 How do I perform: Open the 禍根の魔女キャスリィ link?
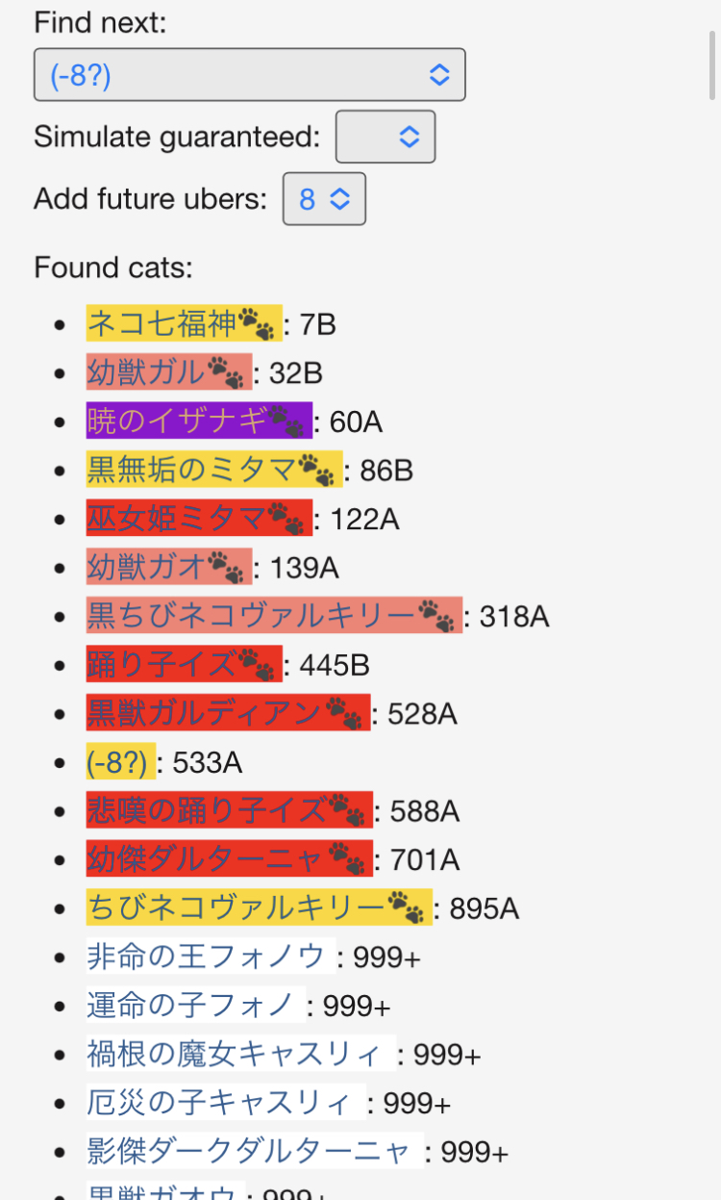point(236,1055)
